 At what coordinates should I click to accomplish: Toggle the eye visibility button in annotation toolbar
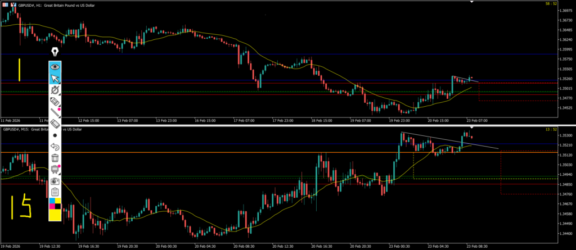(55, 67)
